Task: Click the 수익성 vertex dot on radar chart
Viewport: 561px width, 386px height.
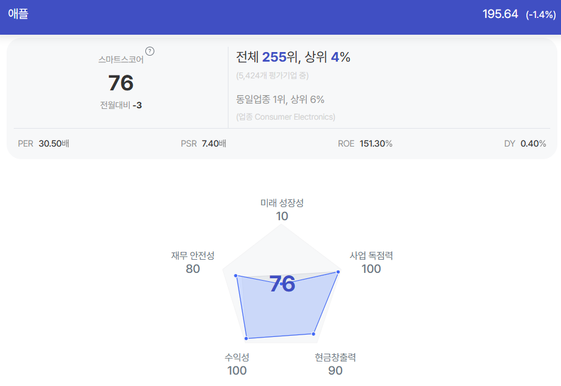Action: click(x=246, y=338)
